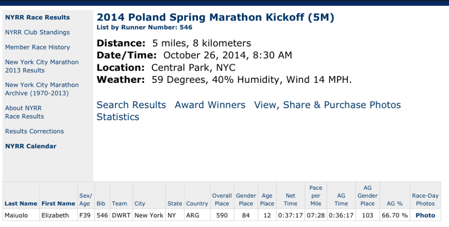
Task: Click the Search Results link
Action: (131, 105)
